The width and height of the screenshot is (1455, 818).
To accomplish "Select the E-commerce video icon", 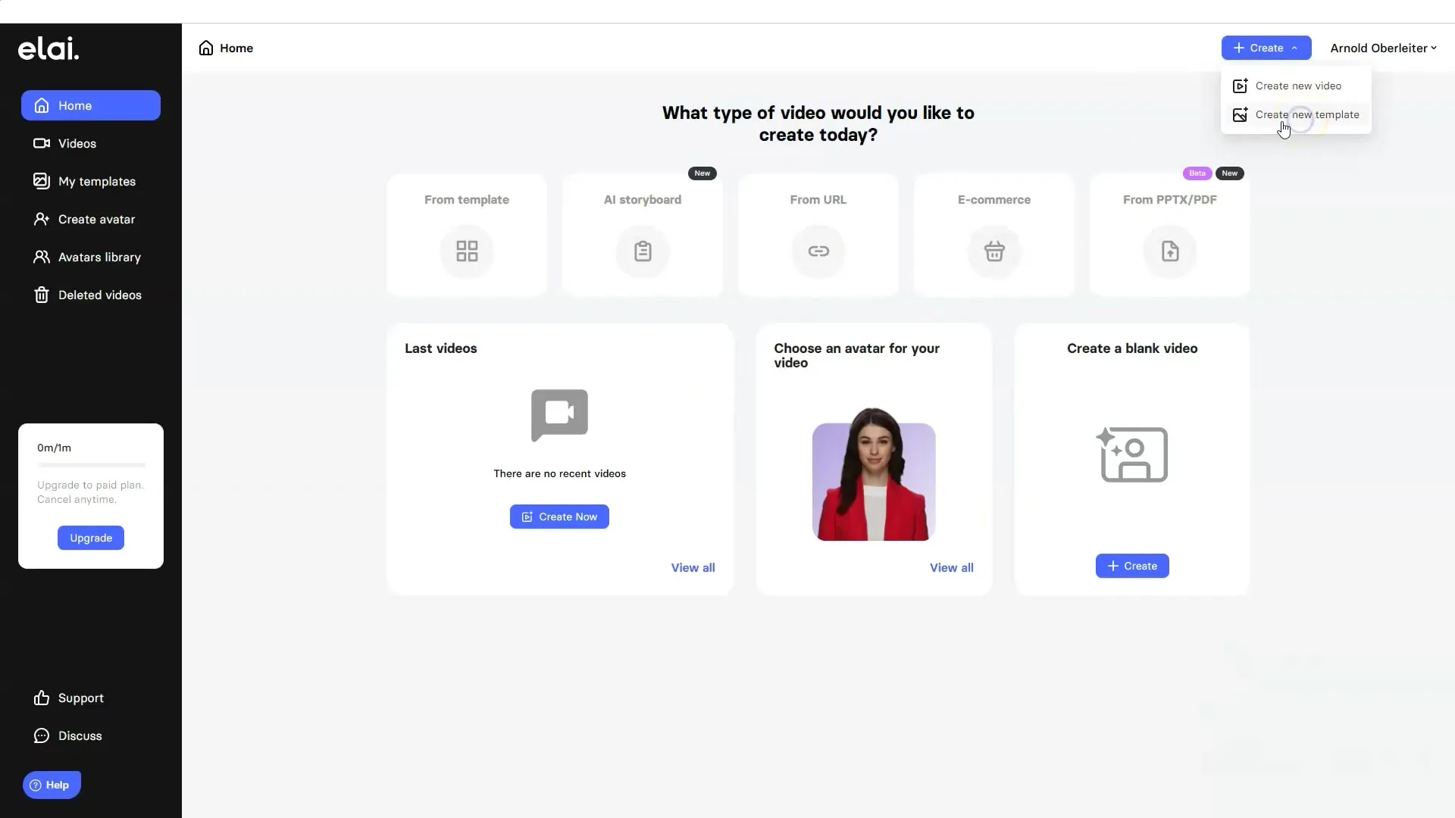I will [993, 251].
